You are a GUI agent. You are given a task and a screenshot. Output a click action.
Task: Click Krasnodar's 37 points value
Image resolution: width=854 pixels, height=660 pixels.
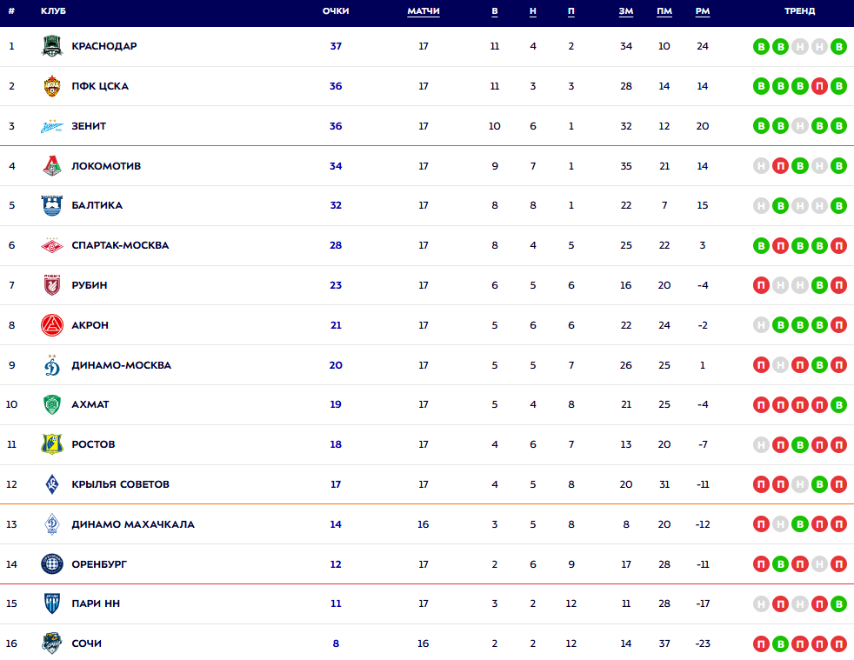(x=336, y=46)
